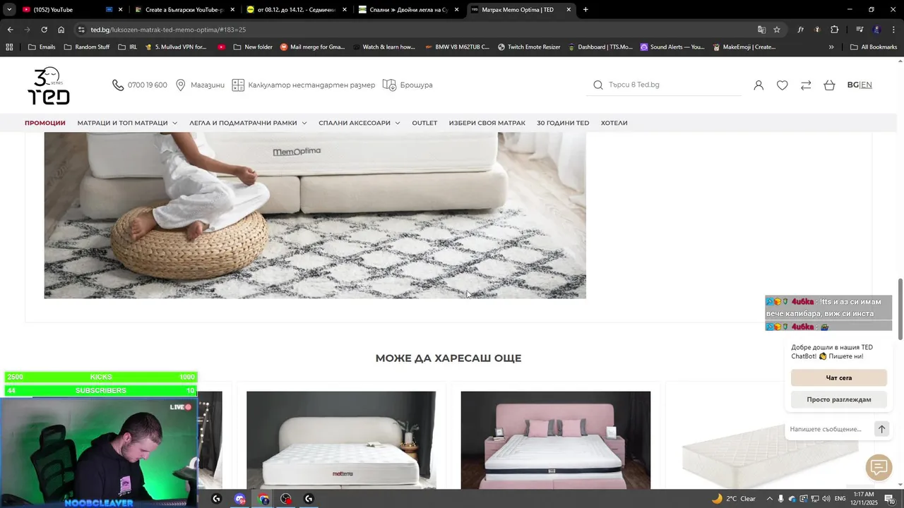Open the Брошура link
This screenshot has height=508, width=904.
pyautogui.click(x=416, y=85)
